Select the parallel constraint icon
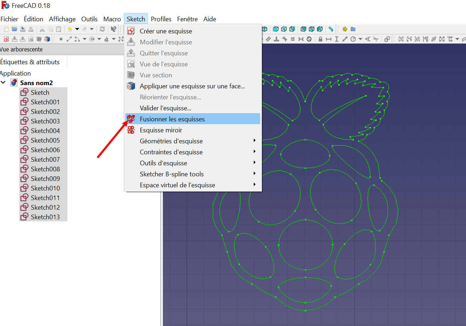 click(x=268, y=39)
